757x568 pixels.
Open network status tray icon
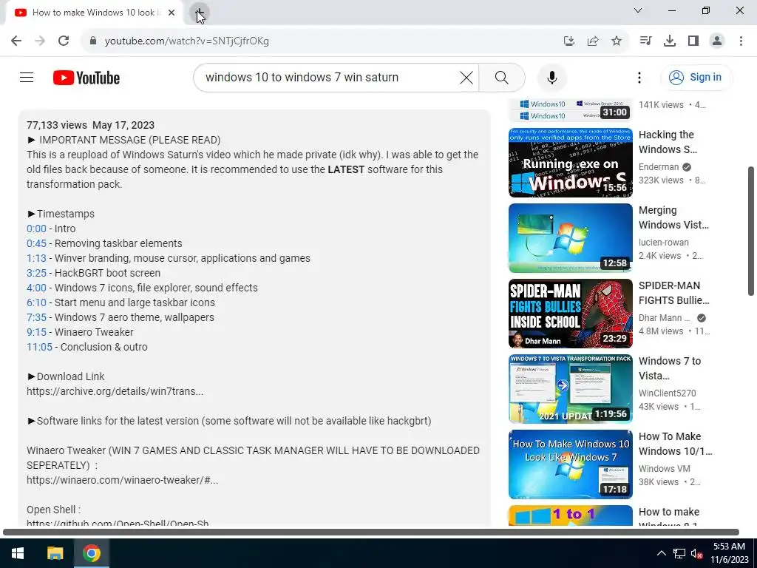(679, 553)
